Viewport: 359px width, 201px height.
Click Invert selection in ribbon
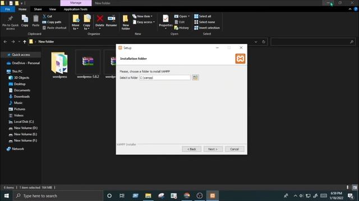(x=207, y=28)
